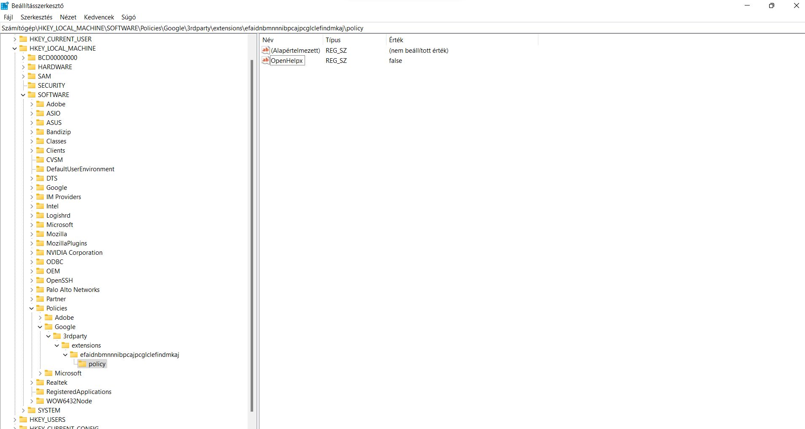Click the 'false' value data cell
805x429 pixels.
396,61
